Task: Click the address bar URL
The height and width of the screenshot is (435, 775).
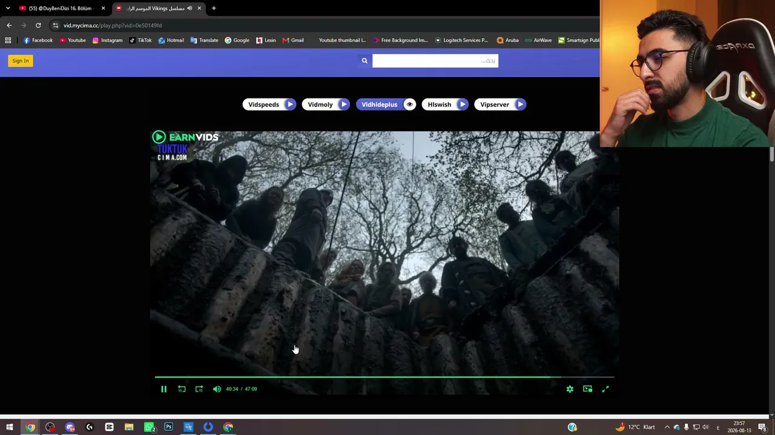Action: tap(113, 25)
